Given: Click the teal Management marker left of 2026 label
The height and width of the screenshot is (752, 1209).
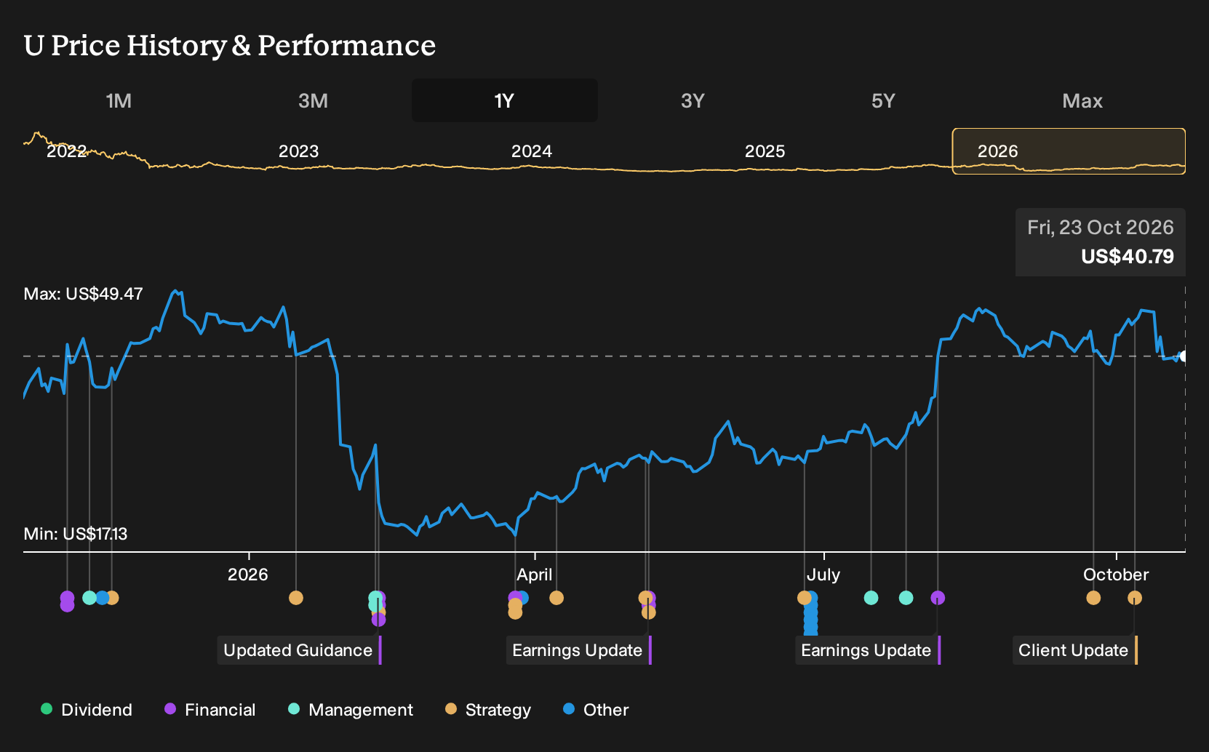Looking at the screenshot, I should pyautogui.click(x=89, y=598).
